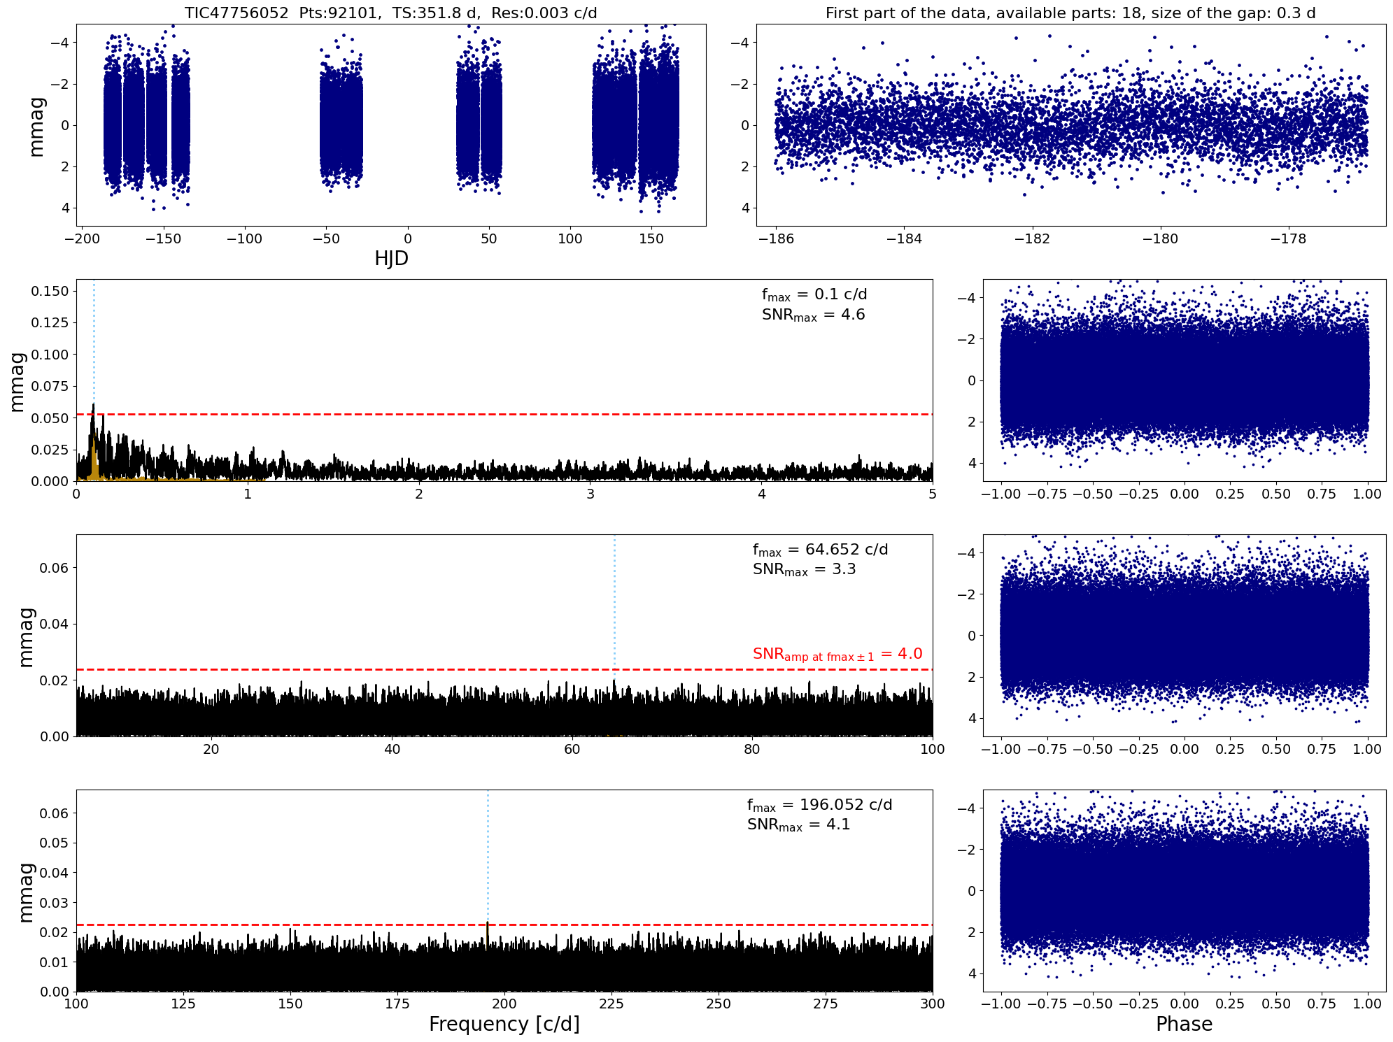Click the fmax = 0.1 c/d annotation
Image resolution: width=1393 pixels, height=1042 pixels.
coord(814,295)
